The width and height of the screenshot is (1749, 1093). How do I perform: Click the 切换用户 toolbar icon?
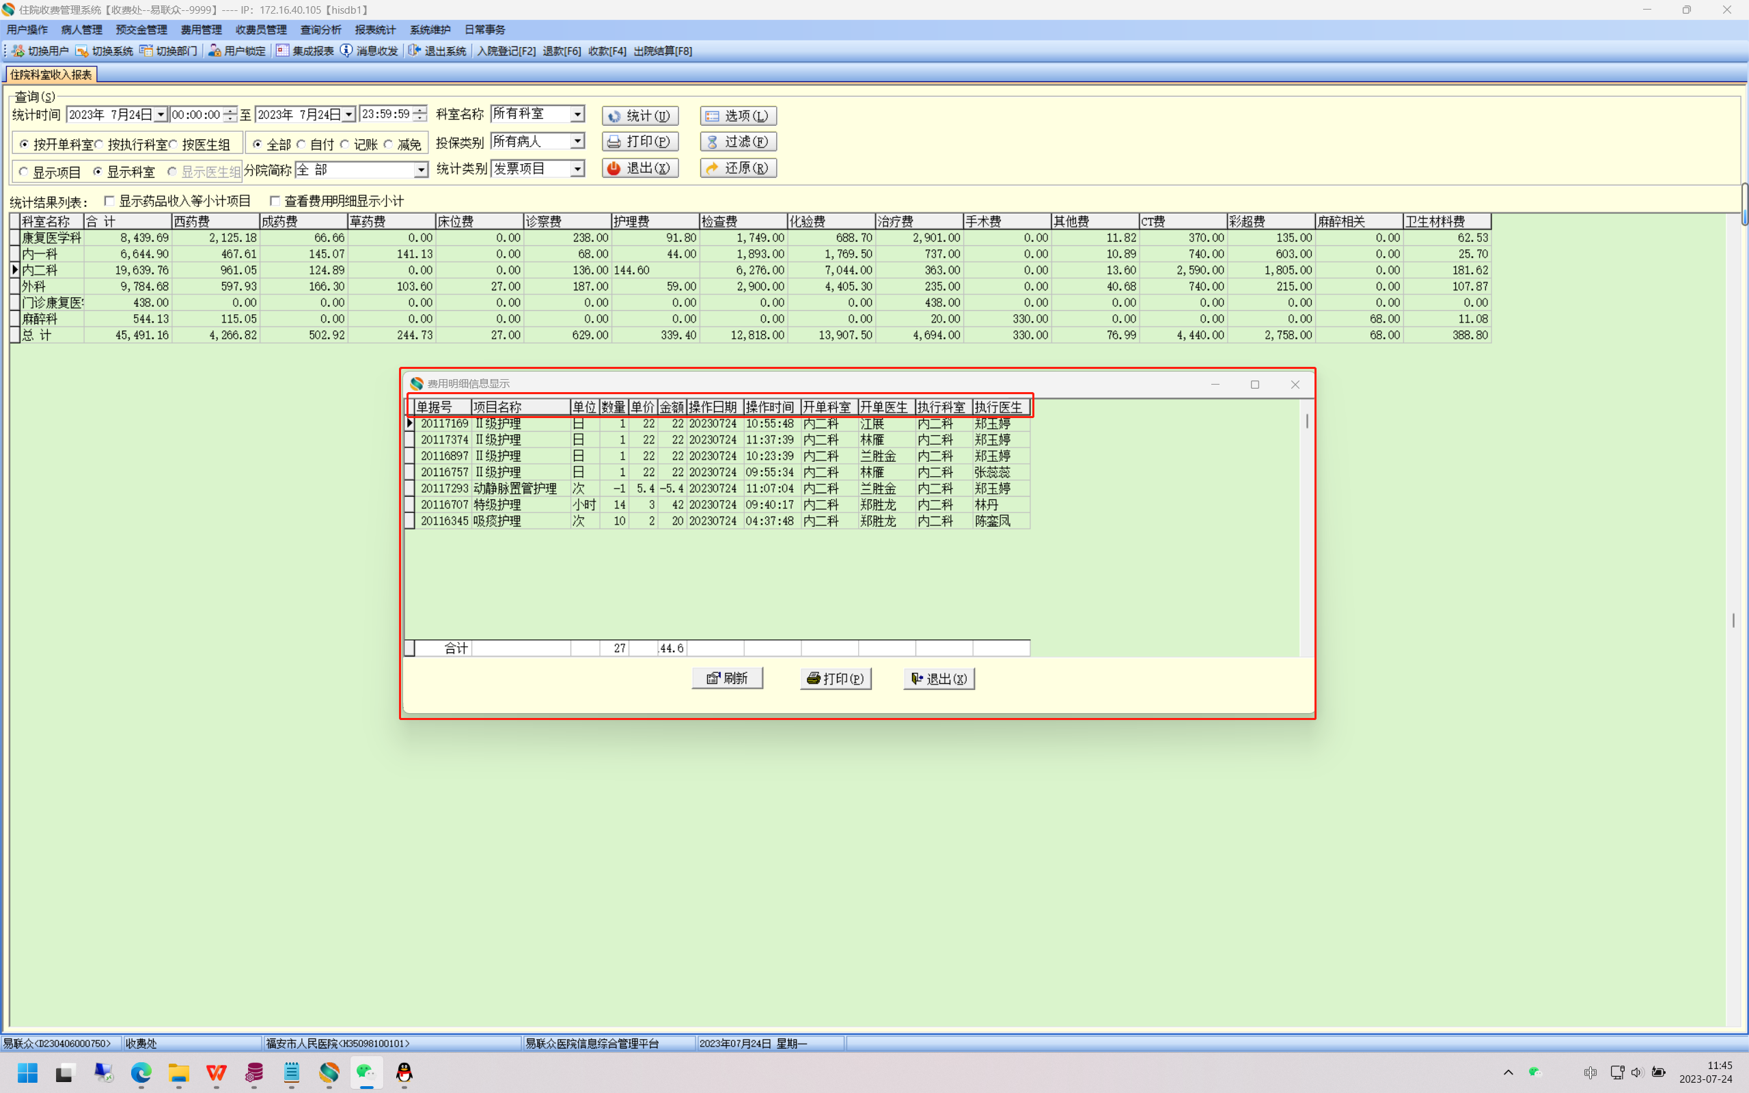coord(18,51)
